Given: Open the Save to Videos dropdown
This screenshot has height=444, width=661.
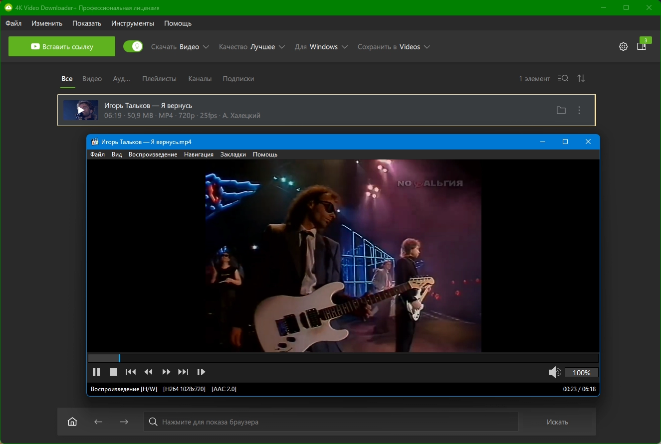Looking at the screenshot, I should coord(394,47).
